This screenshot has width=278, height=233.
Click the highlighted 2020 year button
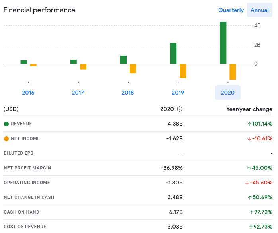228,93
